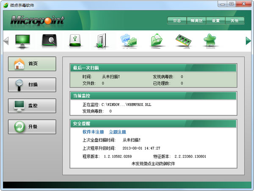Open the USB drive scan icon
The height and width of the screenshot is (191, 254).
pos(75,41)
